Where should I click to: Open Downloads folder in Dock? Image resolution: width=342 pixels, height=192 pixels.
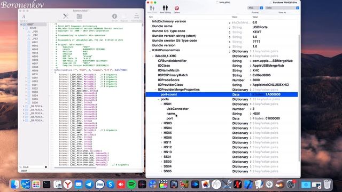[306, 185]
